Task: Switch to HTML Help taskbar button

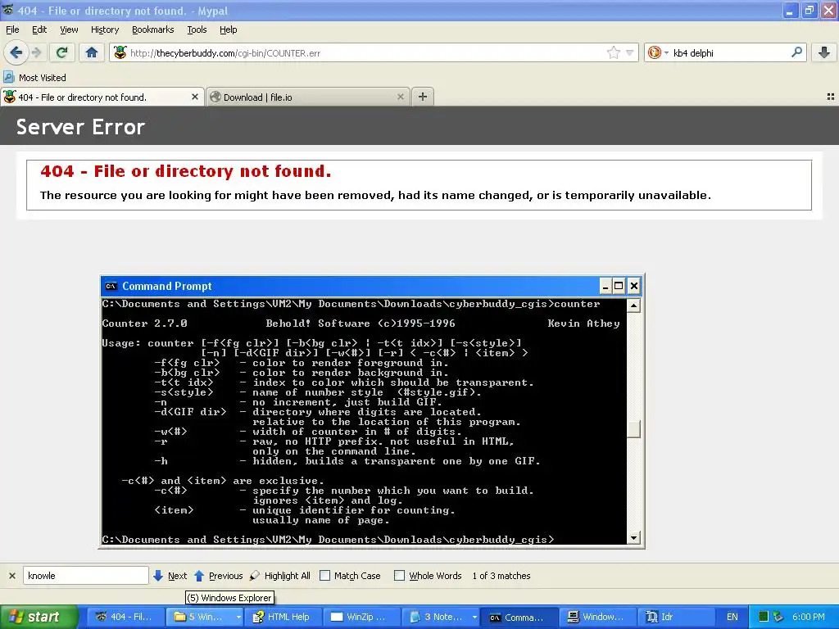Action: [283, 617]
